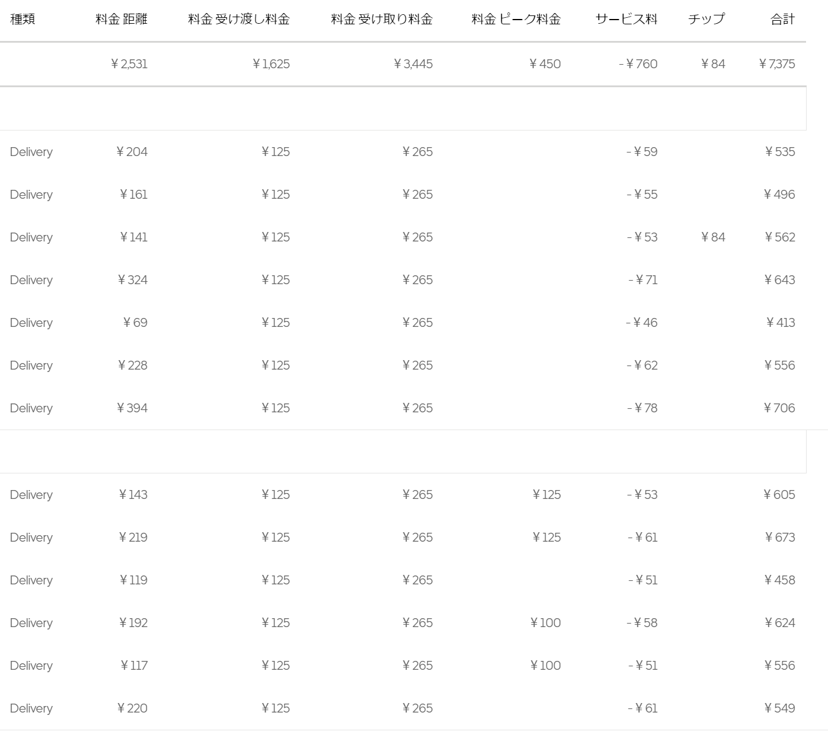
Task: Click the -¥53 service fee in the ¥562 row
Action: [642, 237]
